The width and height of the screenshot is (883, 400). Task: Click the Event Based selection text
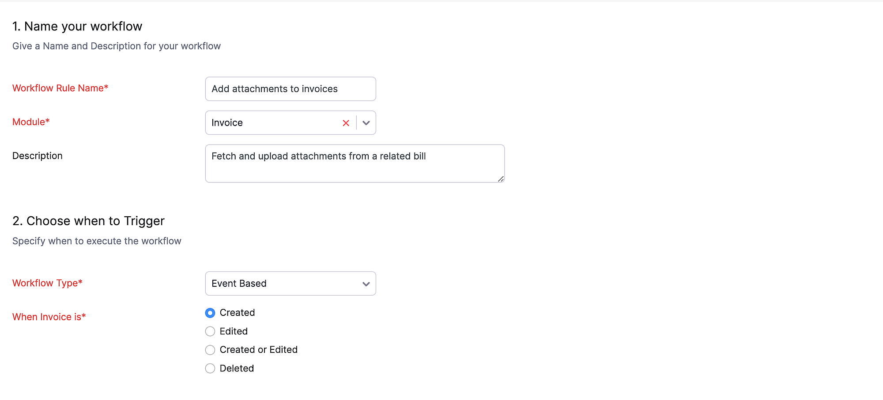pos(239,283)
